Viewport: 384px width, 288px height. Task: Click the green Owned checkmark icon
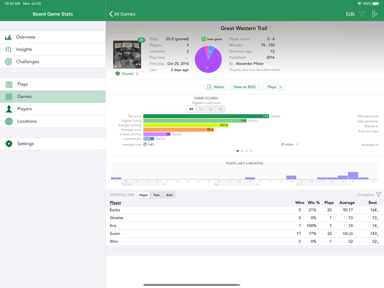[118, 73]
